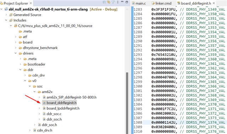Screen dimensions: 227x134
Task: Collapse the Includes node
Action: 6,20
